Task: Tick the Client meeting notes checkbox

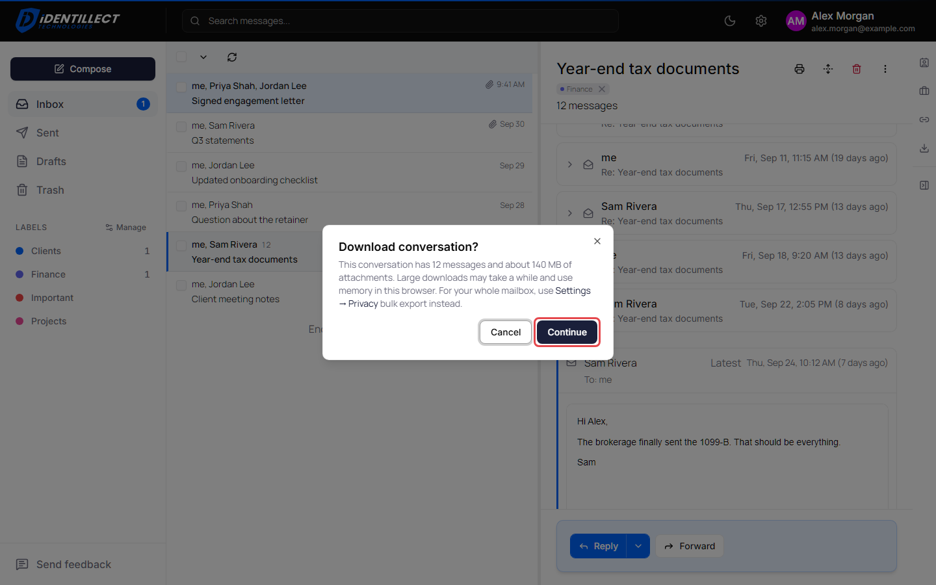Action: pyautogui.click(x=181, y=285)
